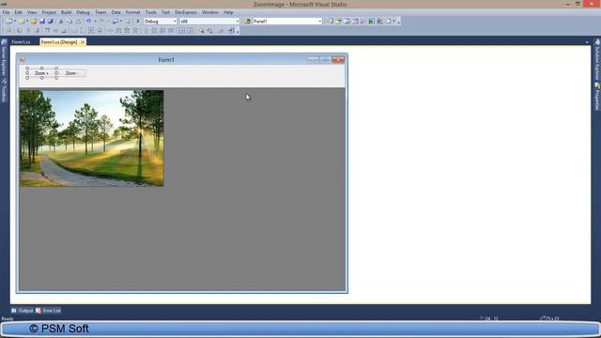
Task: Open the Error List panel tab
Action: [48, 311]
